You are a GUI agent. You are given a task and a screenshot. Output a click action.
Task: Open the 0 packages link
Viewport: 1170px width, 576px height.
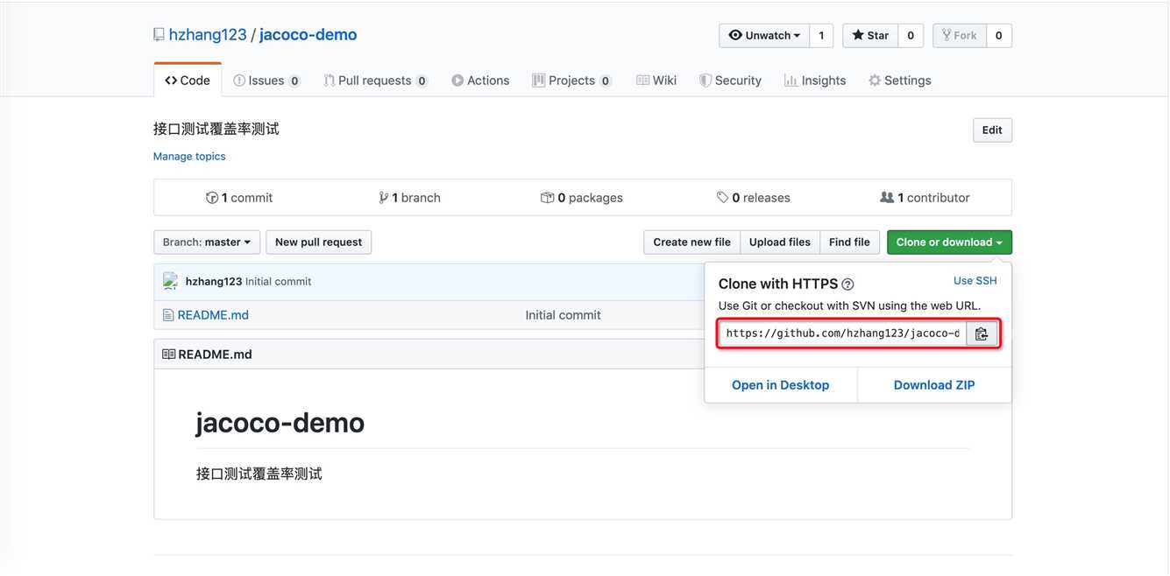(582, 198)
